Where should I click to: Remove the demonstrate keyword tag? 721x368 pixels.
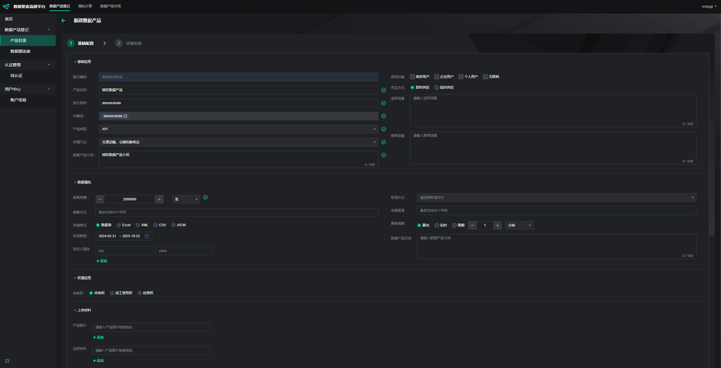click(125, 116)
